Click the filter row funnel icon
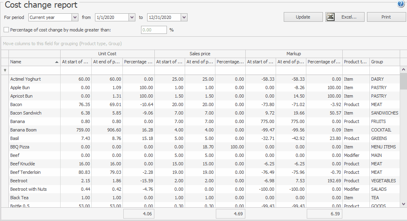Image resolution: width=407 pixels, height=221 pixels. [x=5, y=70]
